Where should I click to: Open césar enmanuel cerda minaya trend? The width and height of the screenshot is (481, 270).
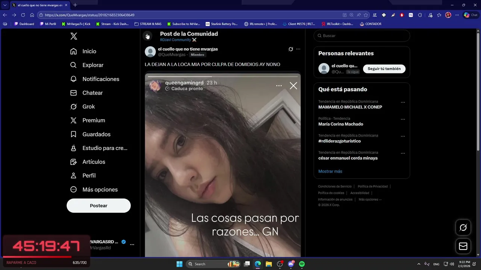pos(348,158)
